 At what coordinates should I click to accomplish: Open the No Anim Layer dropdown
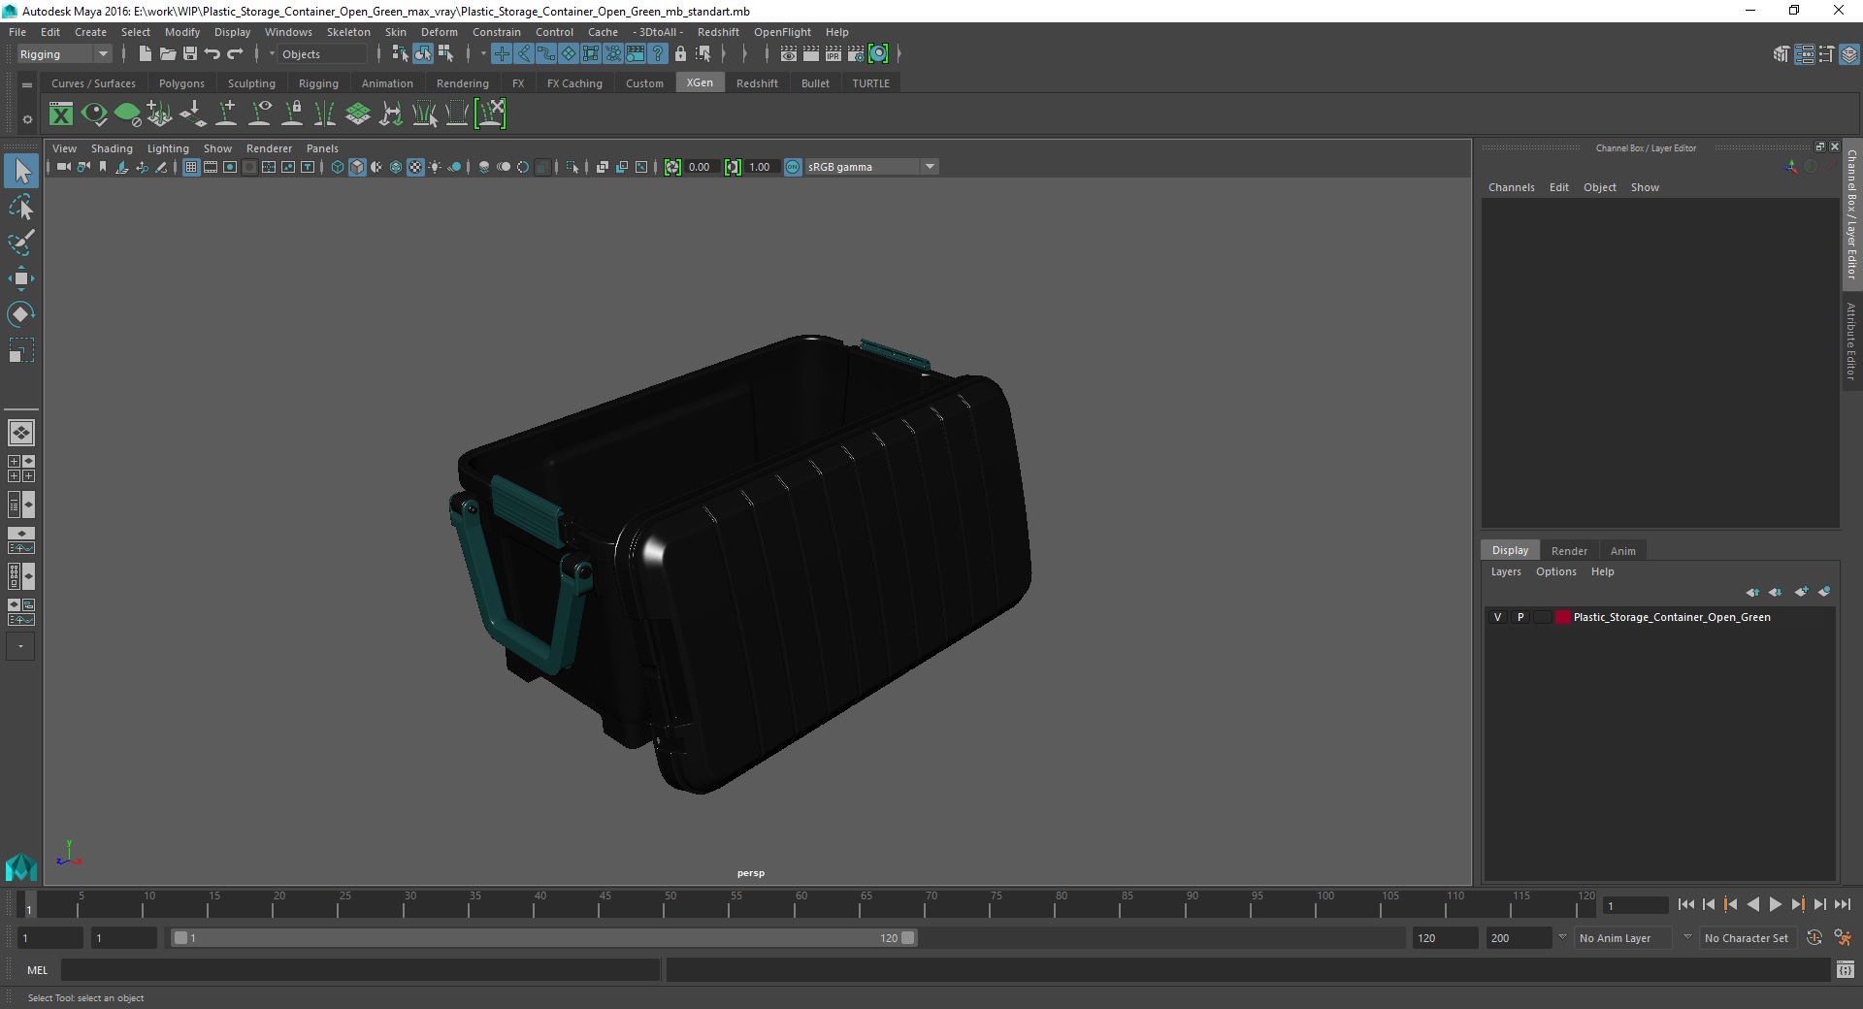[x=1623, y=938]
